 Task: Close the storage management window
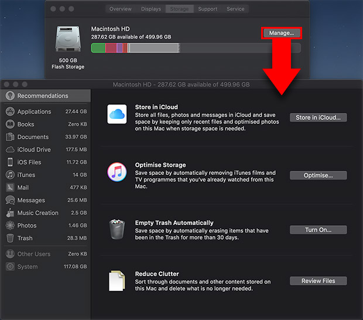click(6, 84)
